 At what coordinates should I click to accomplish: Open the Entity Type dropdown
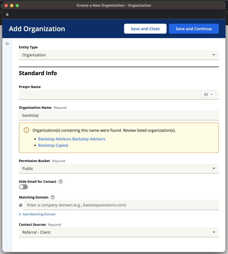119,55
